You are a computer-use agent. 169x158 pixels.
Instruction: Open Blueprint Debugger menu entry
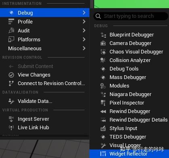129,35
